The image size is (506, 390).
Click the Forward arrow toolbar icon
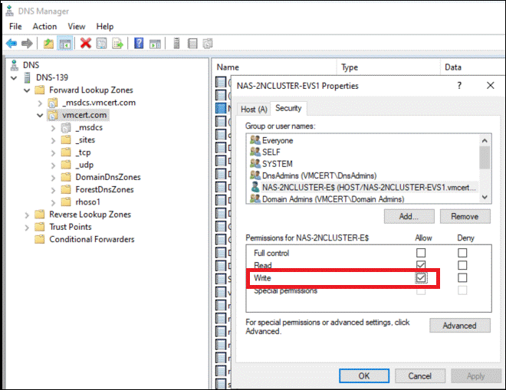[27, 43]
